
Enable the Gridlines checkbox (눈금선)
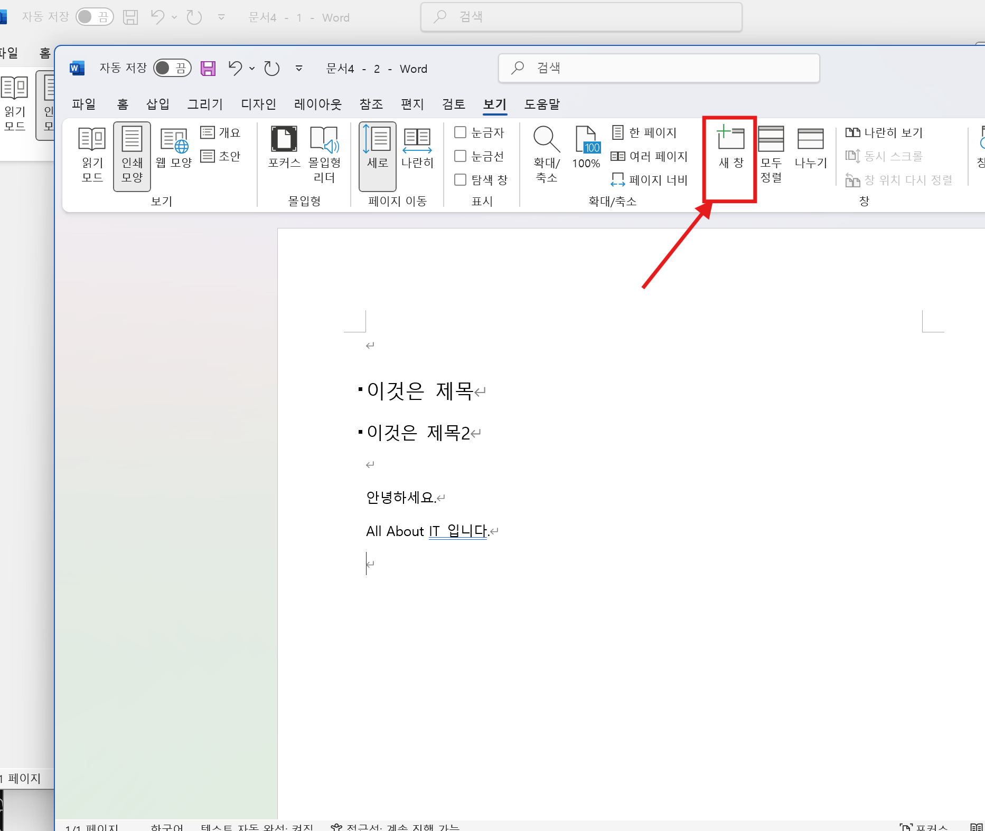click(x=461, y=156)
